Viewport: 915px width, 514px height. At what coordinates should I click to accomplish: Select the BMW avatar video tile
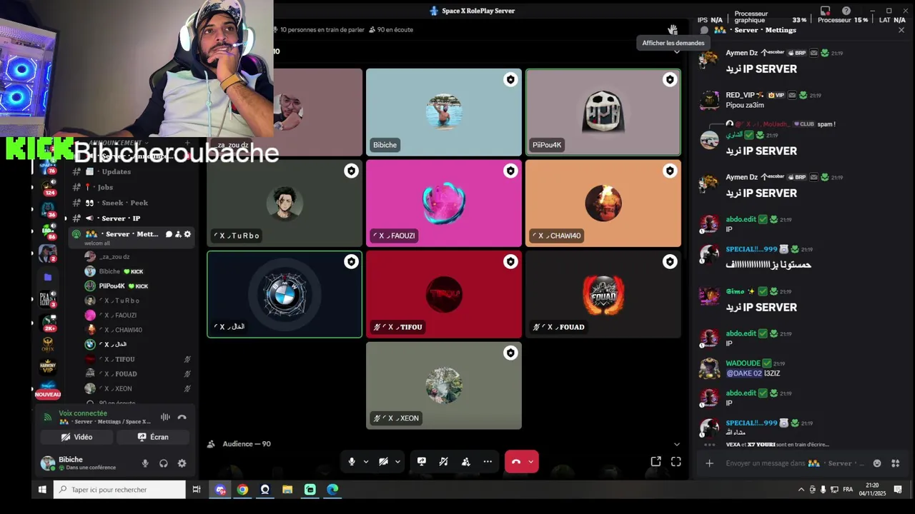[x=285, y=294]
